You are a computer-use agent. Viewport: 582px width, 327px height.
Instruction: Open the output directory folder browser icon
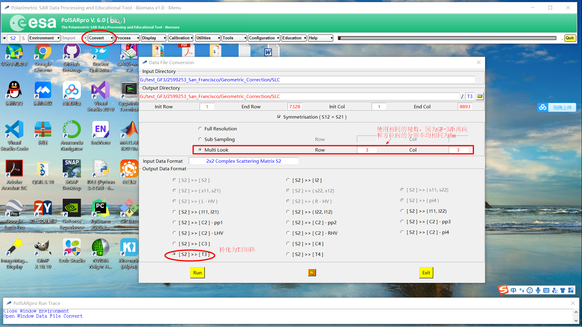[480, 96]
